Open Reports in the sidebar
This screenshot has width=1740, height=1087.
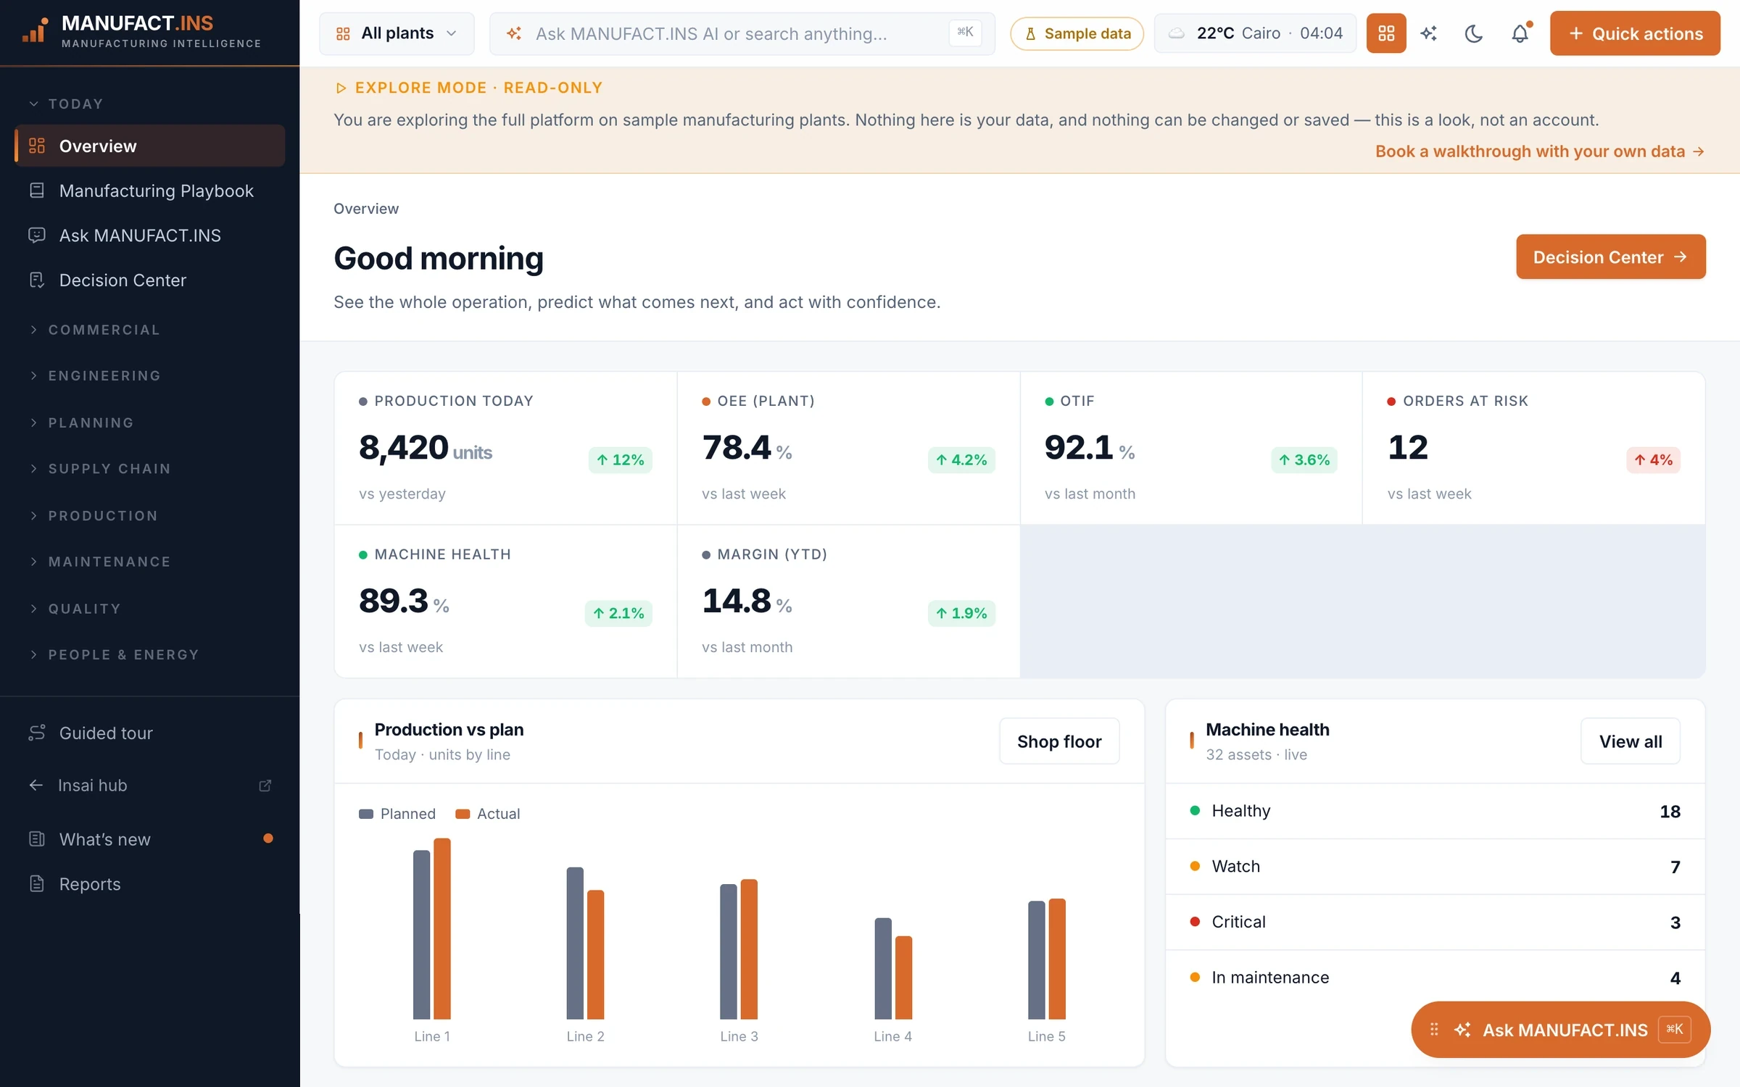(149, 883)
